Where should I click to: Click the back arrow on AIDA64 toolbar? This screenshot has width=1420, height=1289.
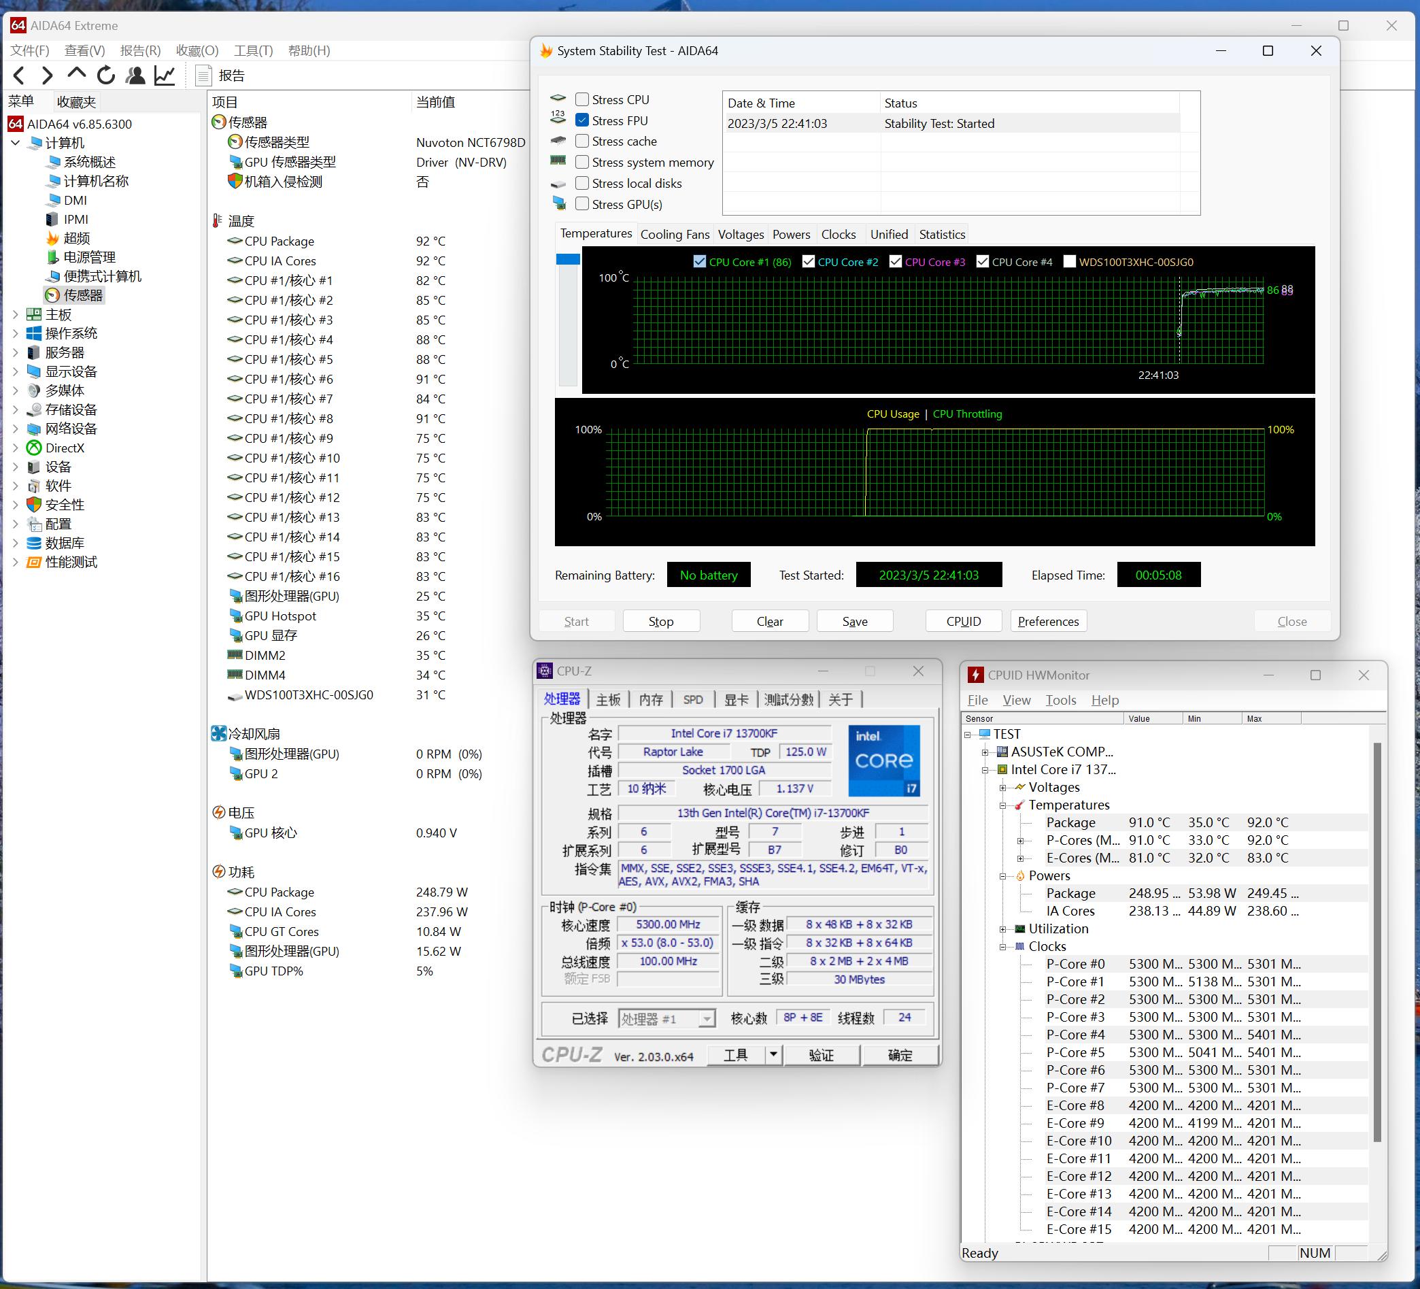(x=19, y=76)
